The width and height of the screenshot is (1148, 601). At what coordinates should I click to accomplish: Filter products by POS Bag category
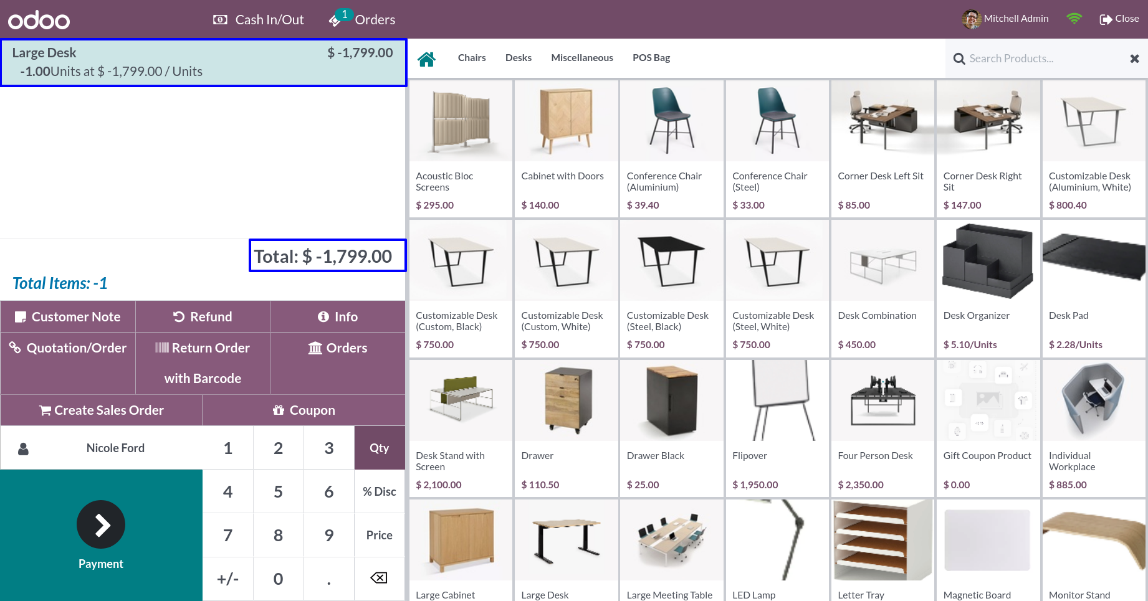(x=651, y=58)
